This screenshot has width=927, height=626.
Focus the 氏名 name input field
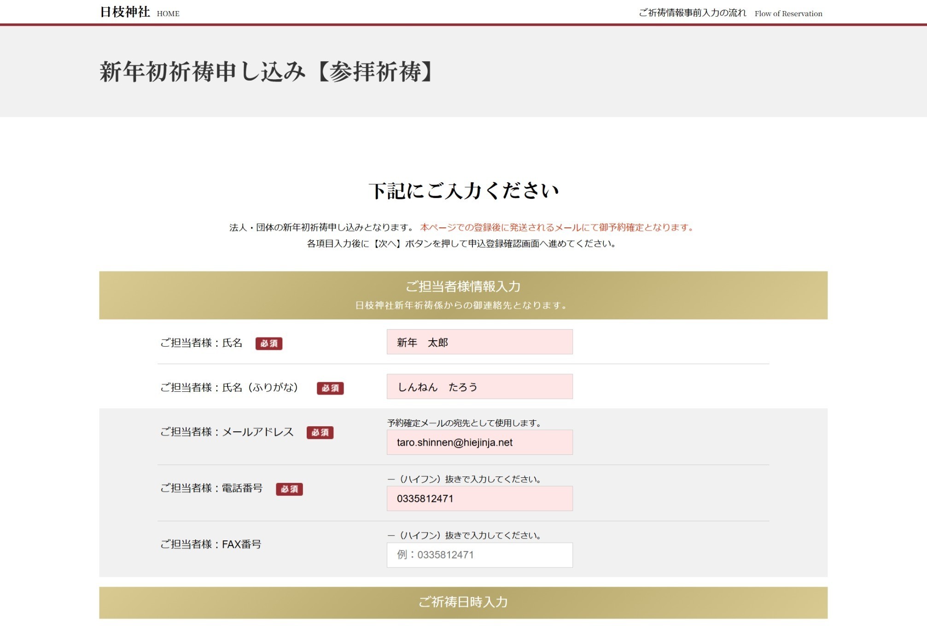[479, 342]
